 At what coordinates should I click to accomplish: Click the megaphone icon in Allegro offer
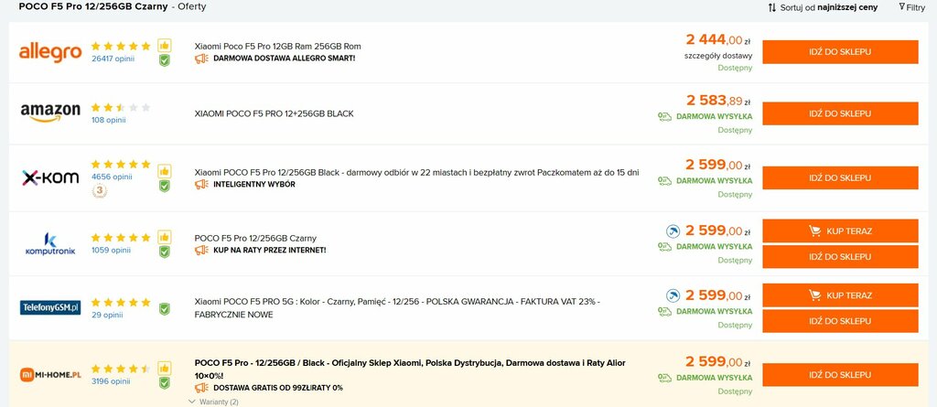click(201, 59)
